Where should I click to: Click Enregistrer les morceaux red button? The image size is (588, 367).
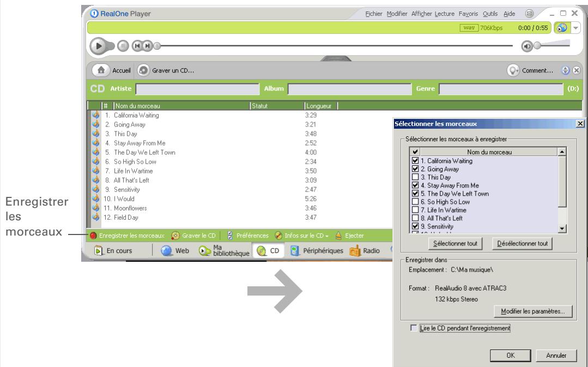[93, 236]
